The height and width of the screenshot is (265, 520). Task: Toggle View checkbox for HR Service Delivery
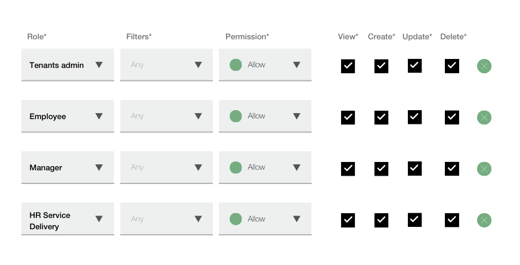point(348,220)
